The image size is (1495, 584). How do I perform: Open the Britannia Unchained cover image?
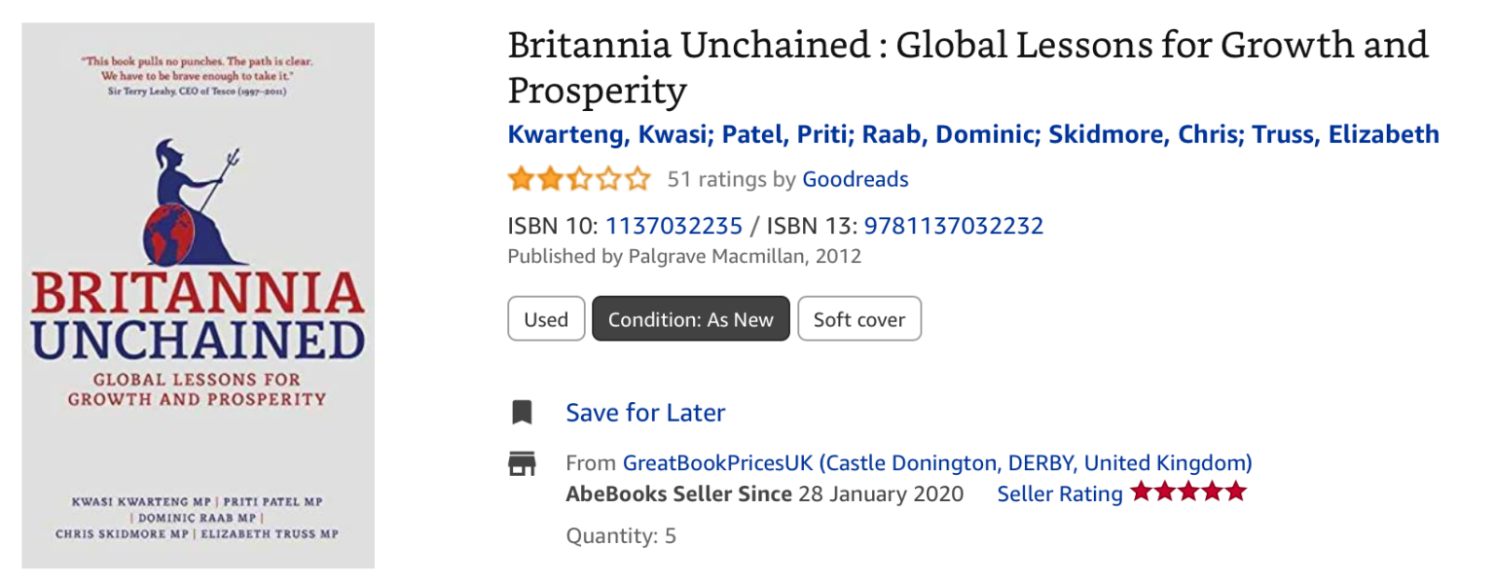coord(199,296)
